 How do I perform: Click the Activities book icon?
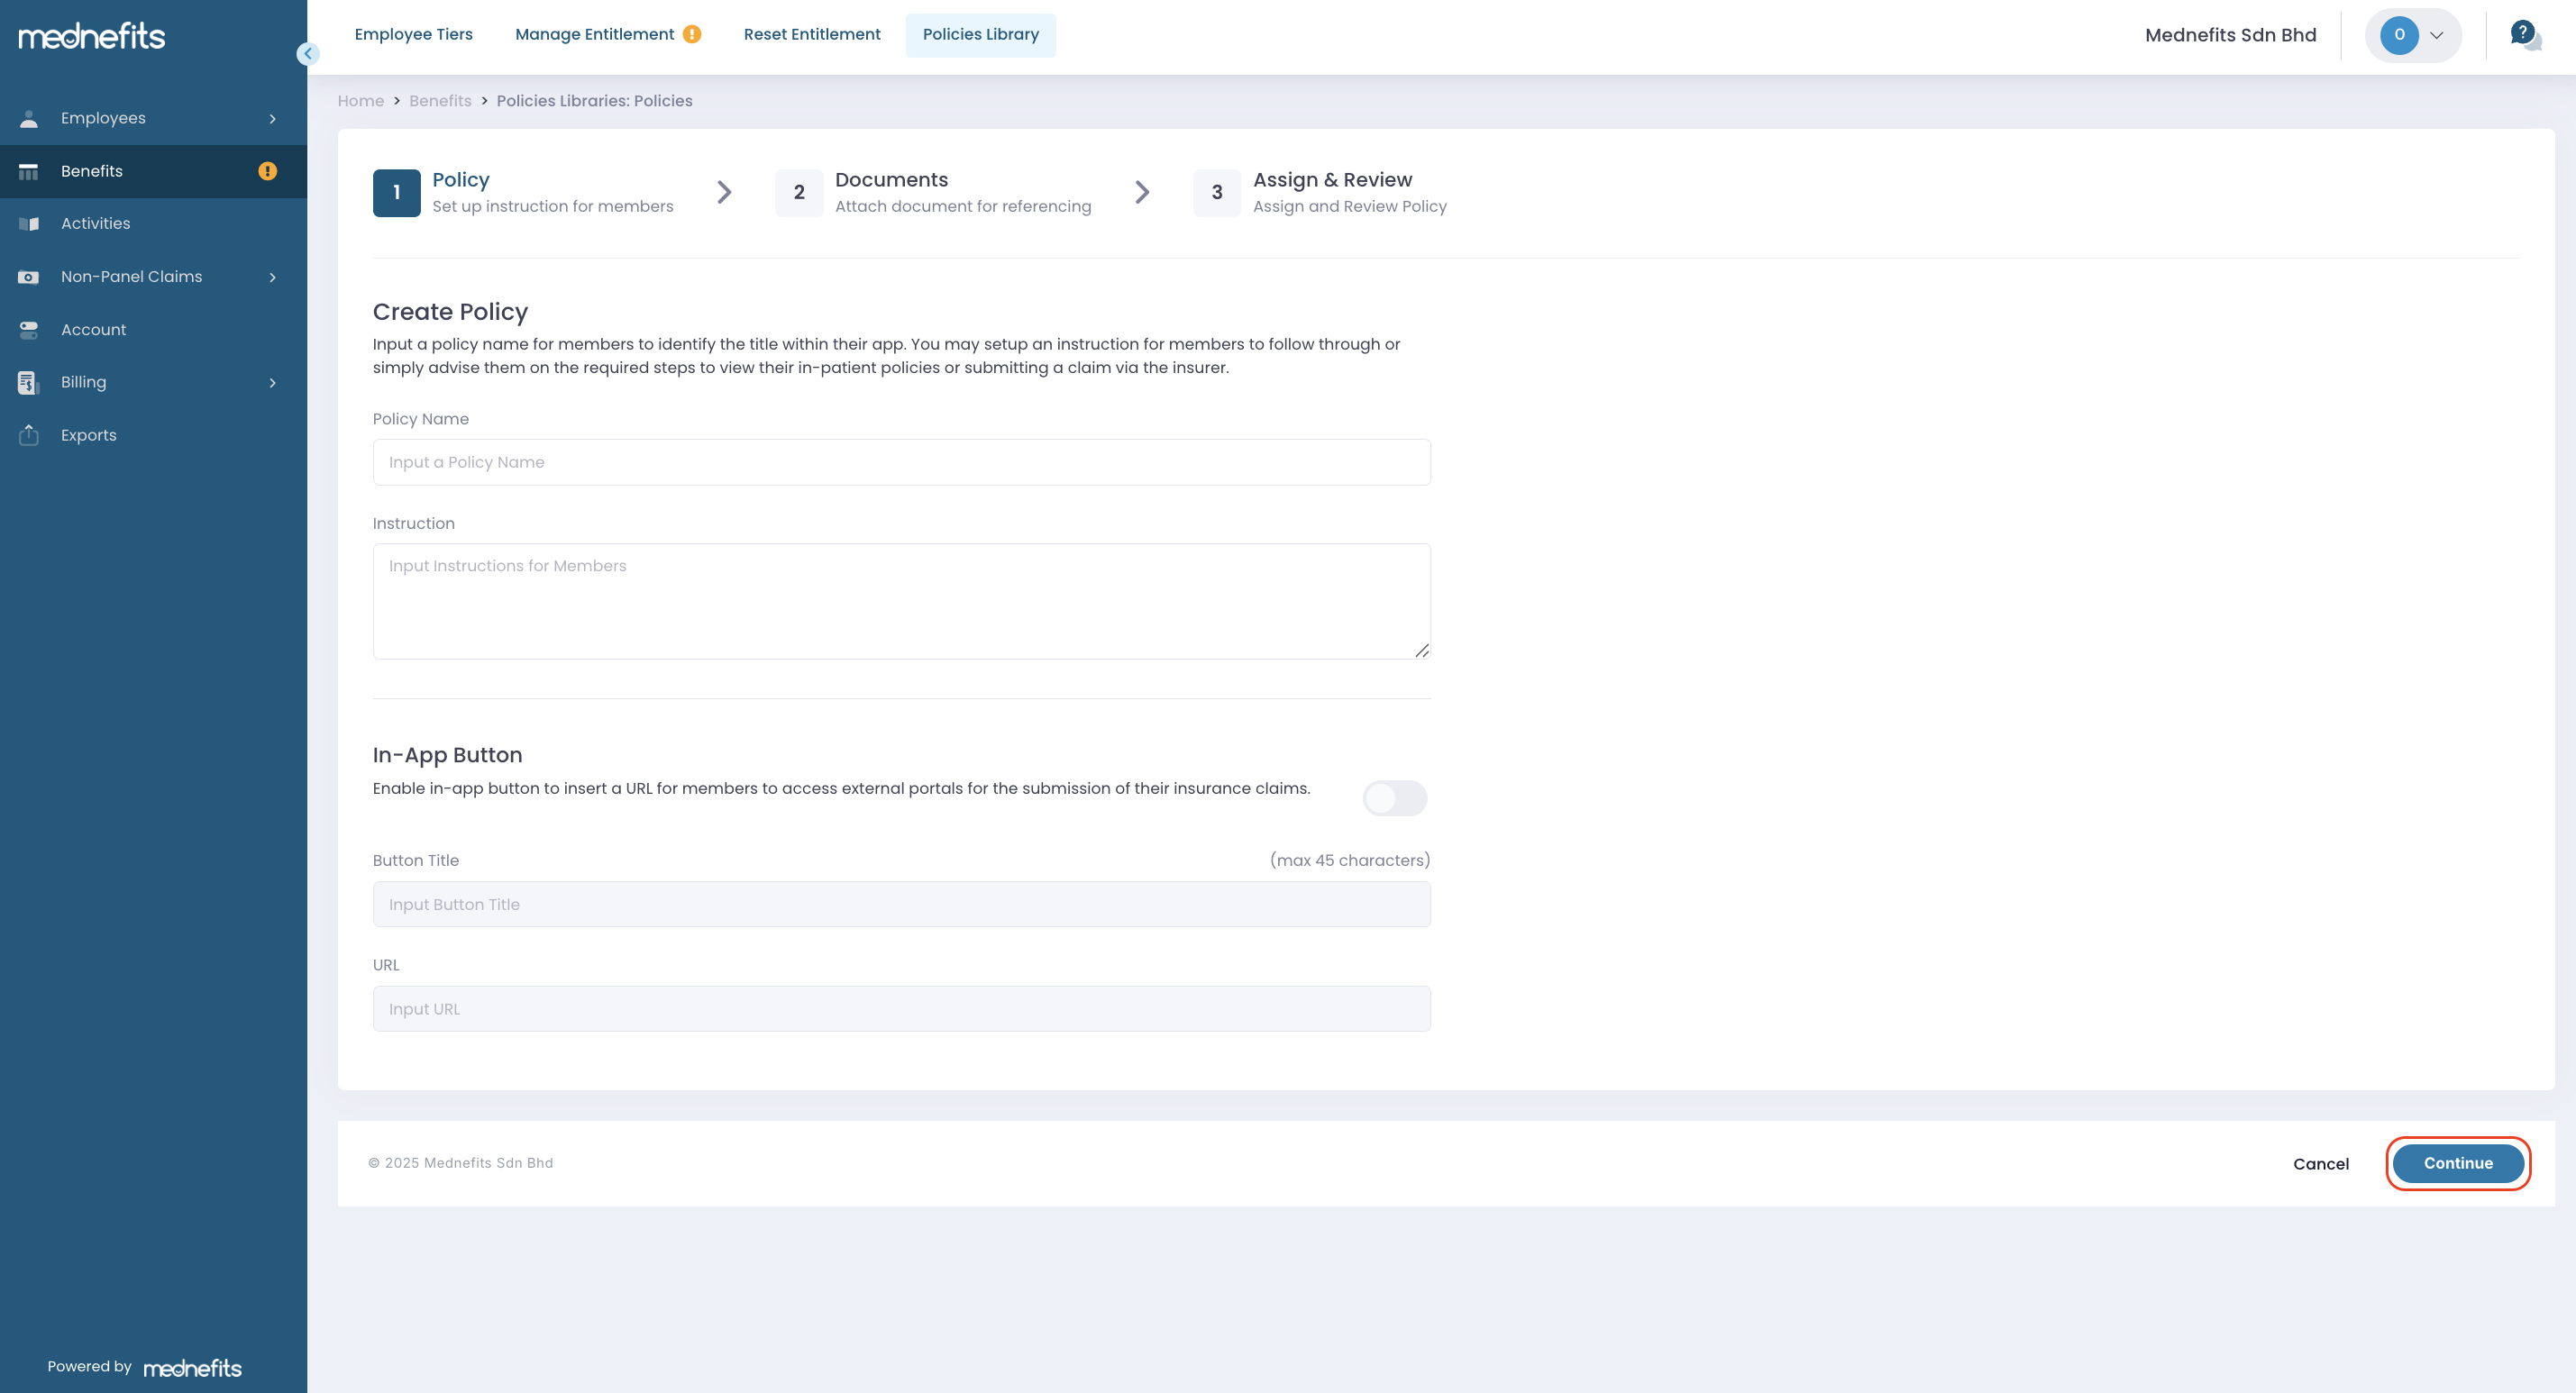pos(29,224)
